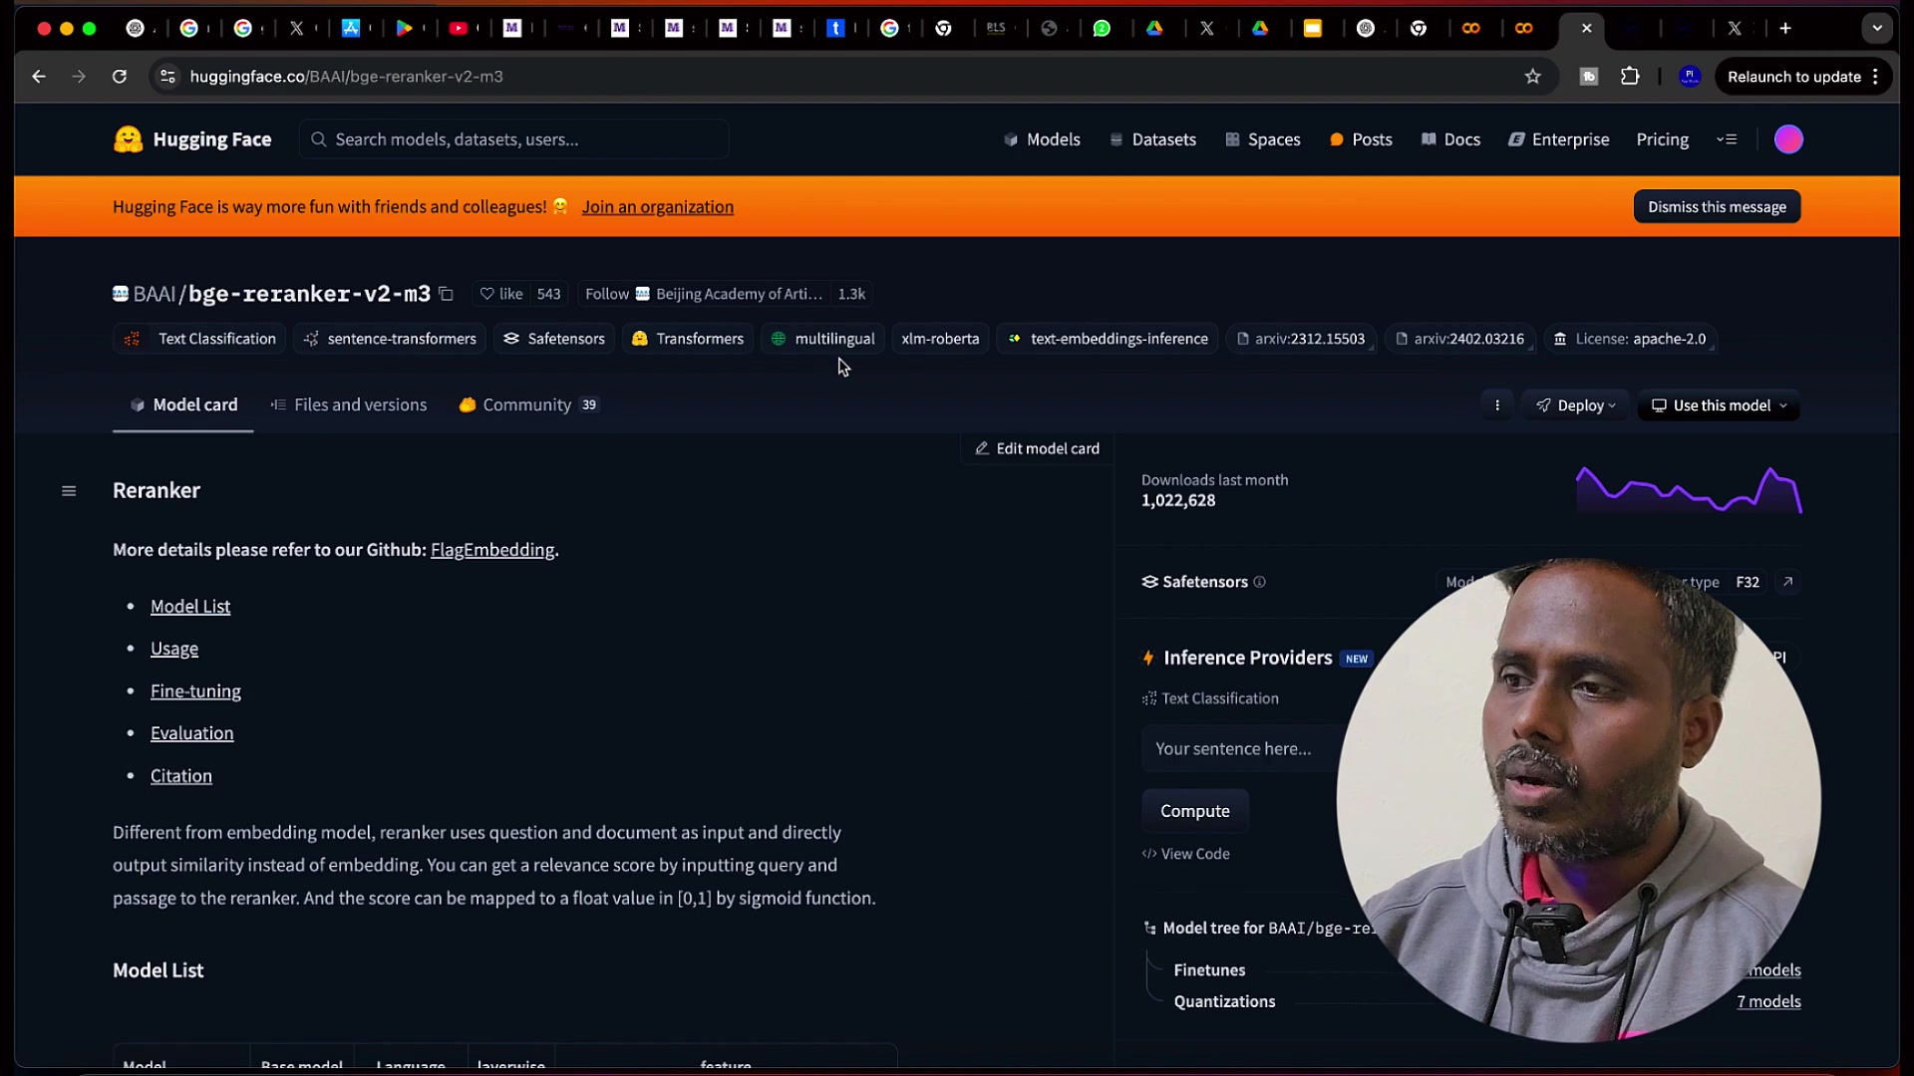This screenshot has width=1914, height=1076.
Task: Open the Text Classification tag
Action: click(x=199, y=339)
